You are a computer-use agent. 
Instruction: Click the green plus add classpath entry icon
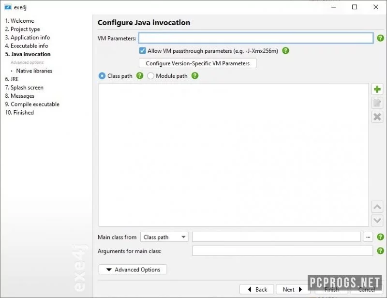coord(377,89)
